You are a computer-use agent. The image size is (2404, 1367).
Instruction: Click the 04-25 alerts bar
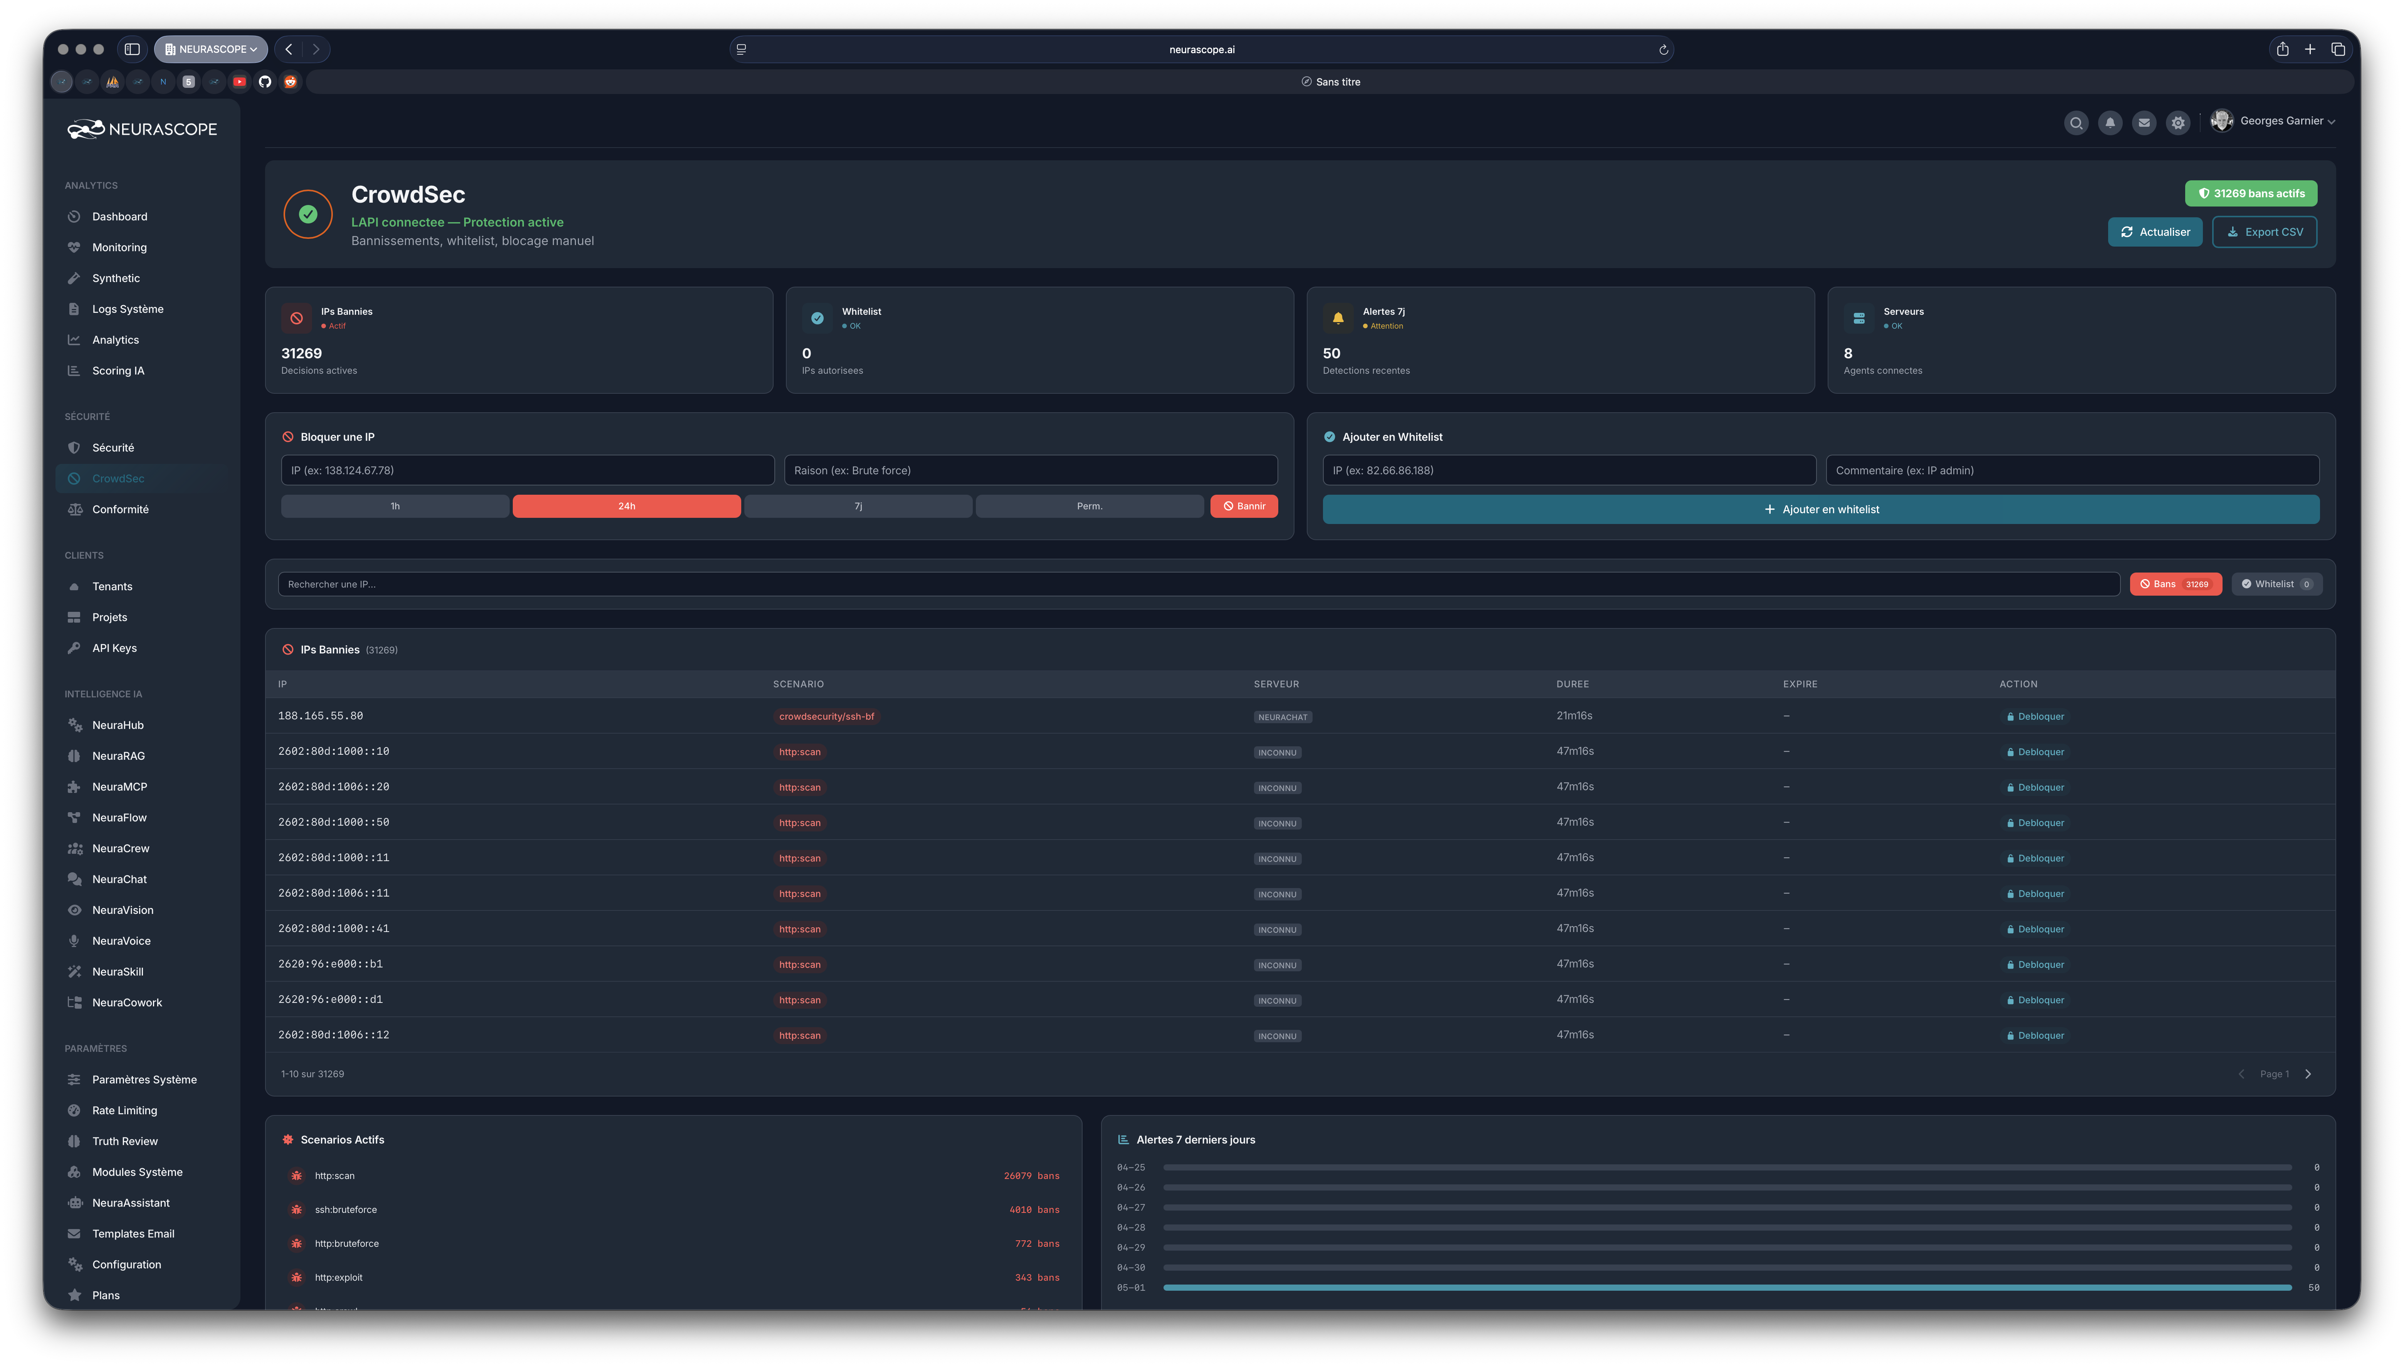[1727, 1168]
